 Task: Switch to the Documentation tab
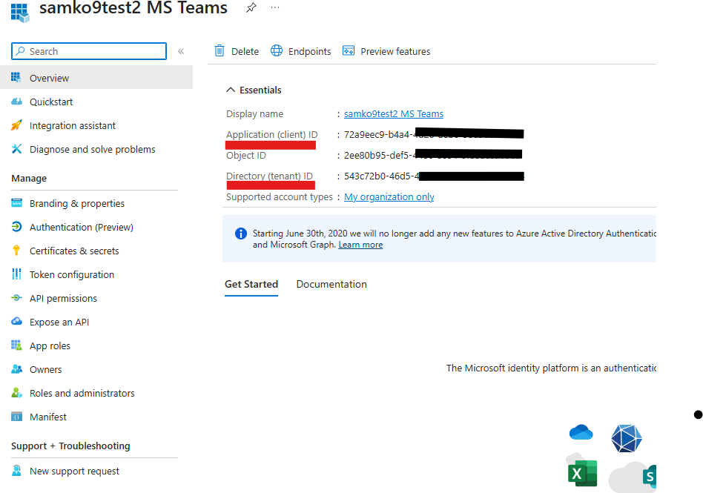(x=331, y=284)
